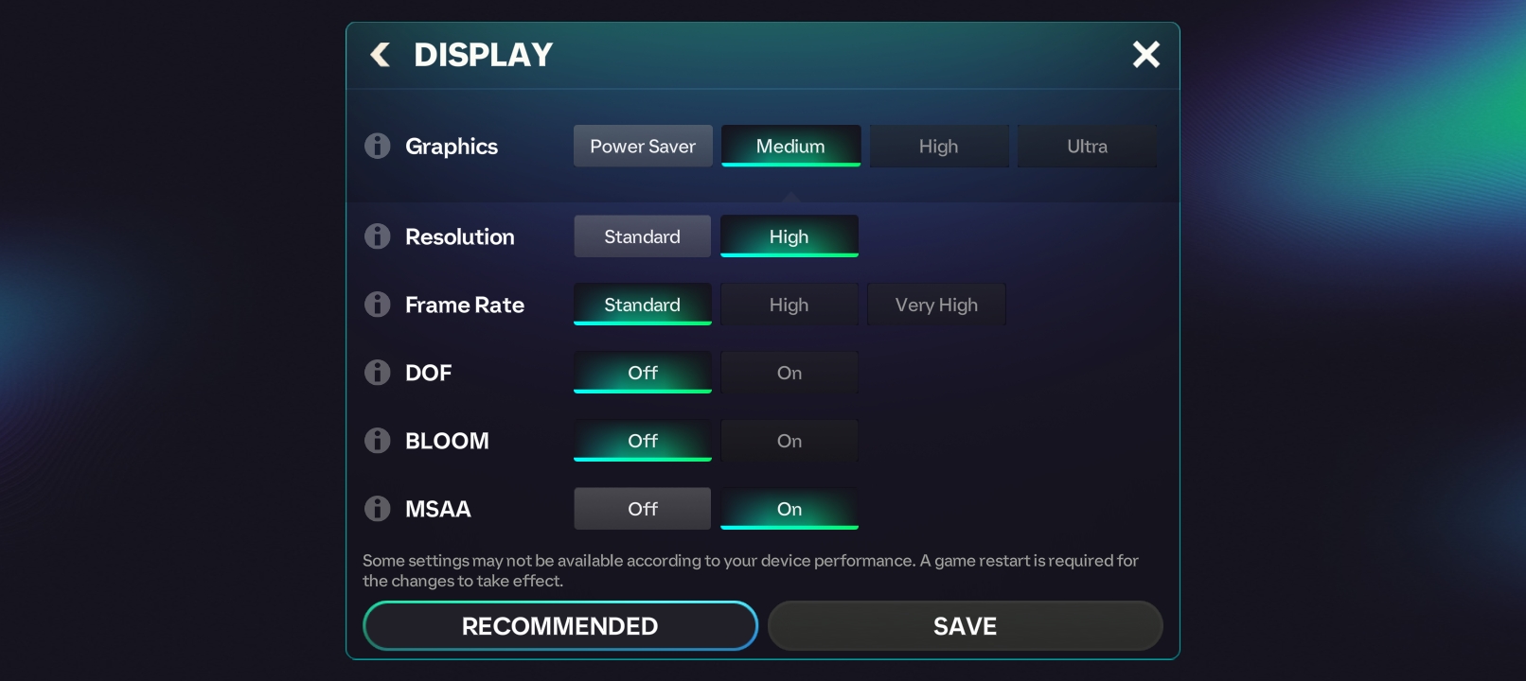Turn DOF on

pos(789,373)
